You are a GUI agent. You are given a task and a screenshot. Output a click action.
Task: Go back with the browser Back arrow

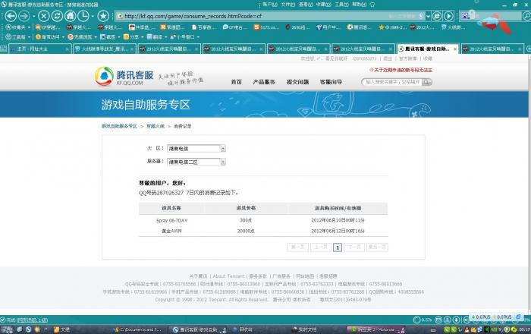[11, 16]
